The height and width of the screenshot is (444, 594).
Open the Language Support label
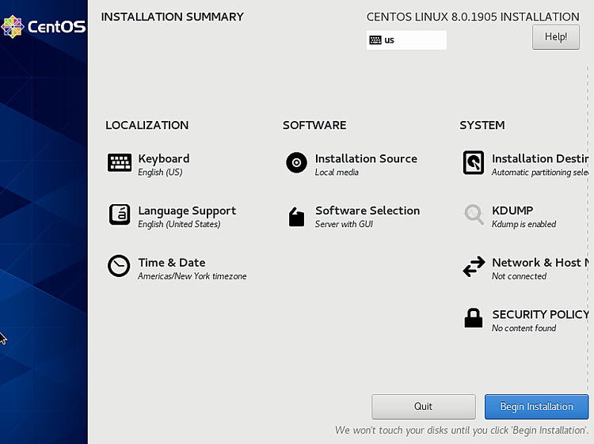[x=187, y=211]
